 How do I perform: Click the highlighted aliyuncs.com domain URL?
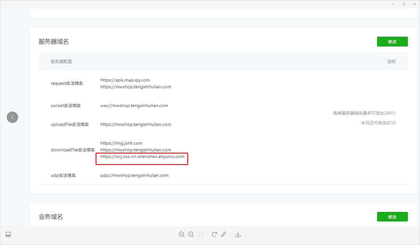142,156
